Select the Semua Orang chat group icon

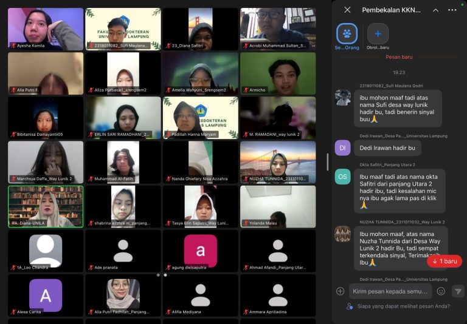pos(347,33)
